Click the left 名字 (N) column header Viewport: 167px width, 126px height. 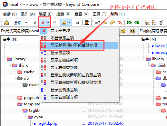pos(10,39)
